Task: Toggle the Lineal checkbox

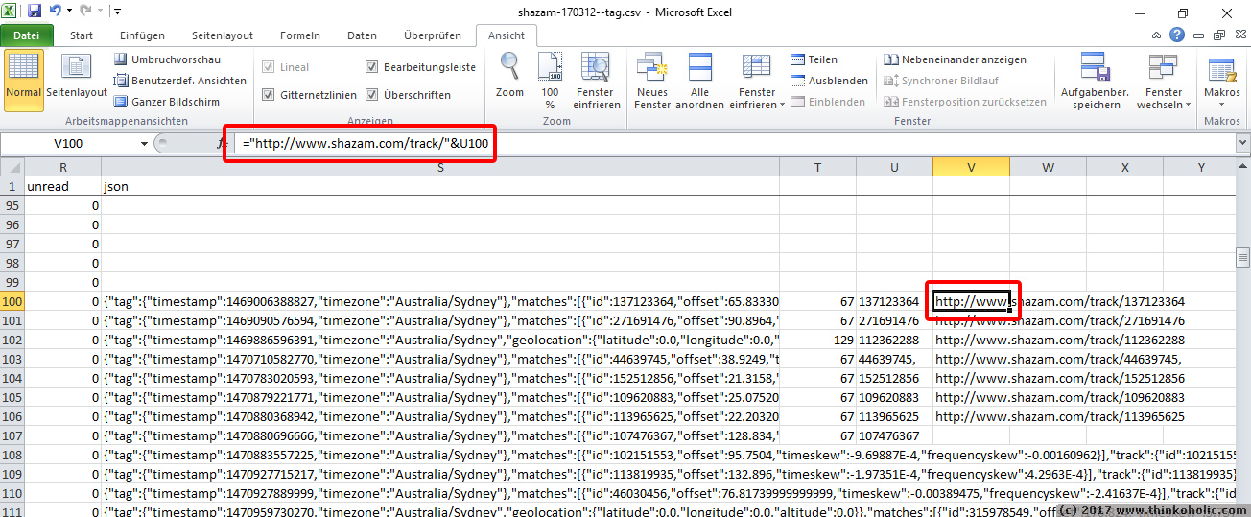Action: (x=269, y=67)
